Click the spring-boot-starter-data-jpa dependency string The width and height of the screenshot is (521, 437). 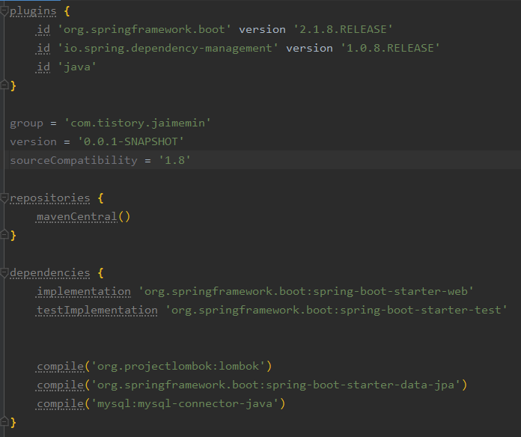pos(275,385)
